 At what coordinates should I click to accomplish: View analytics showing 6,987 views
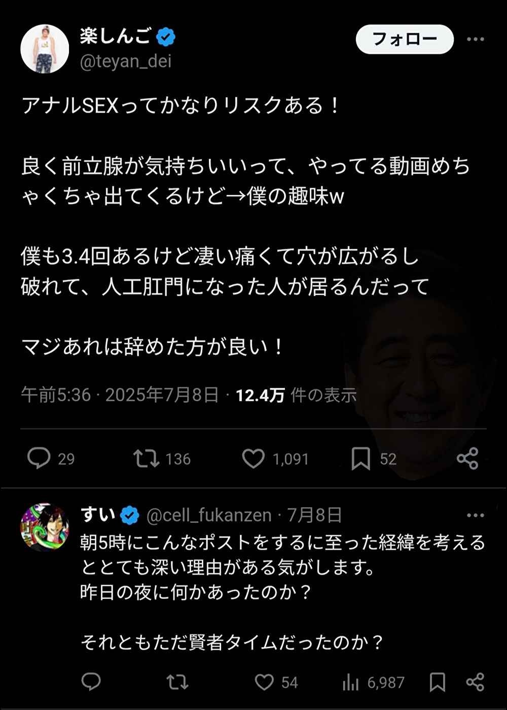(350, 682)
